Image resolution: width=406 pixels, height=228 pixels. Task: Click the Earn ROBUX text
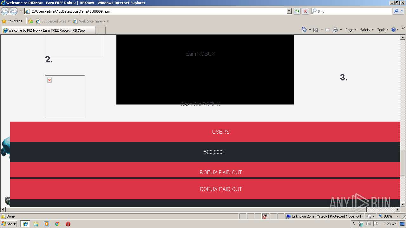point(200,54)
